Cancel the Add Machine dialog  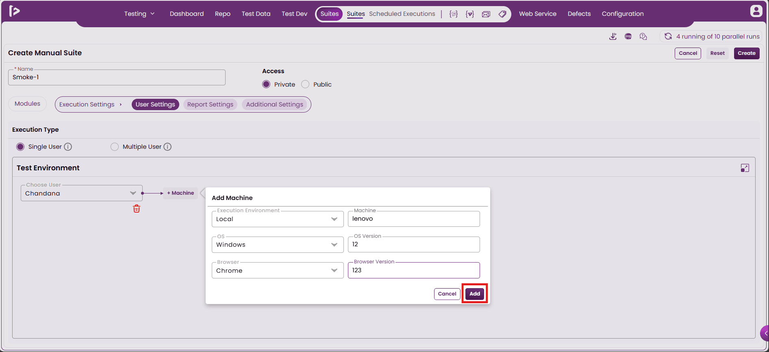point(447,294)
